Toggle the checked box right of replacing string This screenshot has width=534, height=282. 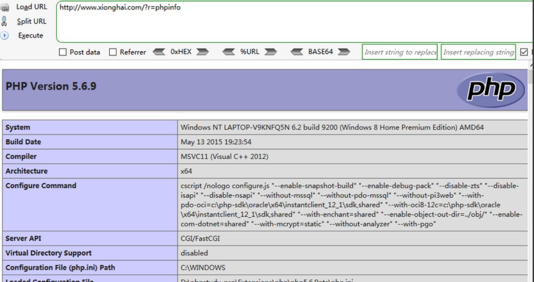524,52
